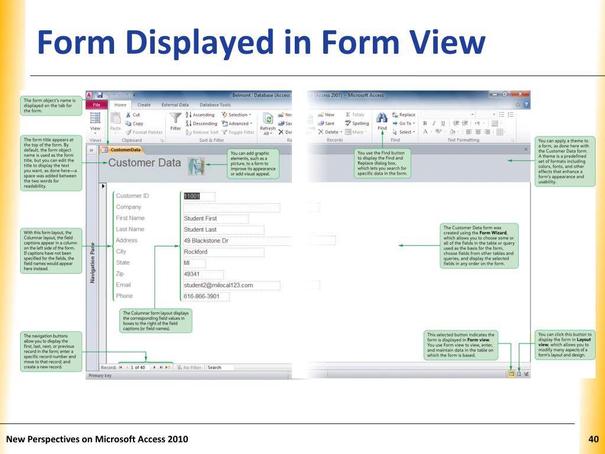
Task: Go to last record button
Action: [x=161, y=368]
